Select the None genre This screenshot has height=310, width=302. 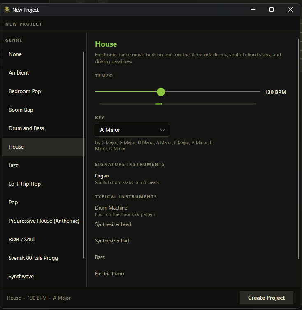(x=15, y=54)
